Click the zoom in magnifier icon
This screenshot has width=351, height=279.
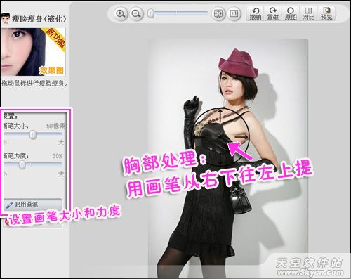121,13
